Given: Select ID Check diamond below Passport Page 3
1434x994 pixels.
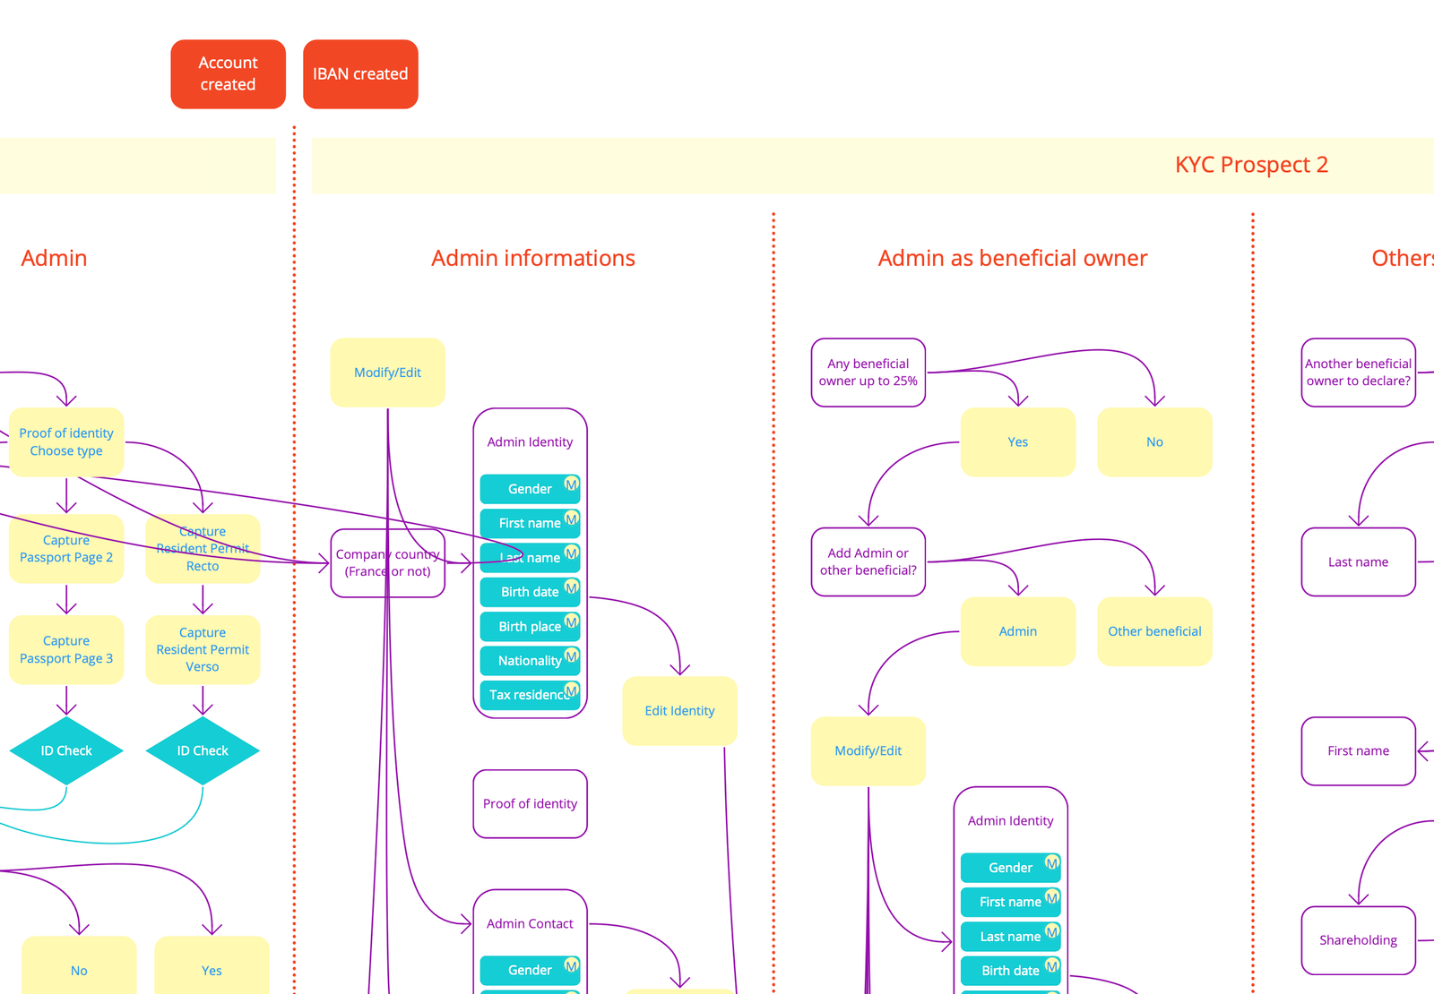Looking at the screenshot, I should (66, 750).
